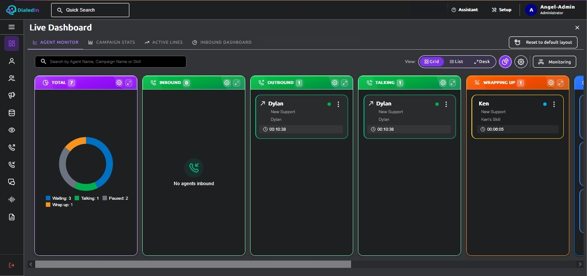Open options menu for Ken card
Viewport: 587px width, 276px height.
(x=554, y=104)
